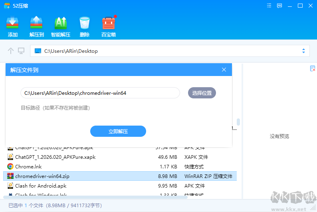Click the XAPK file icon of ChatGPT xapk

10,157
